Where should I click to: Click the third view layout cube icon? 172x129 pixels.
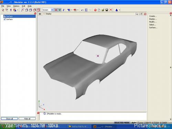tap(31, 10)
